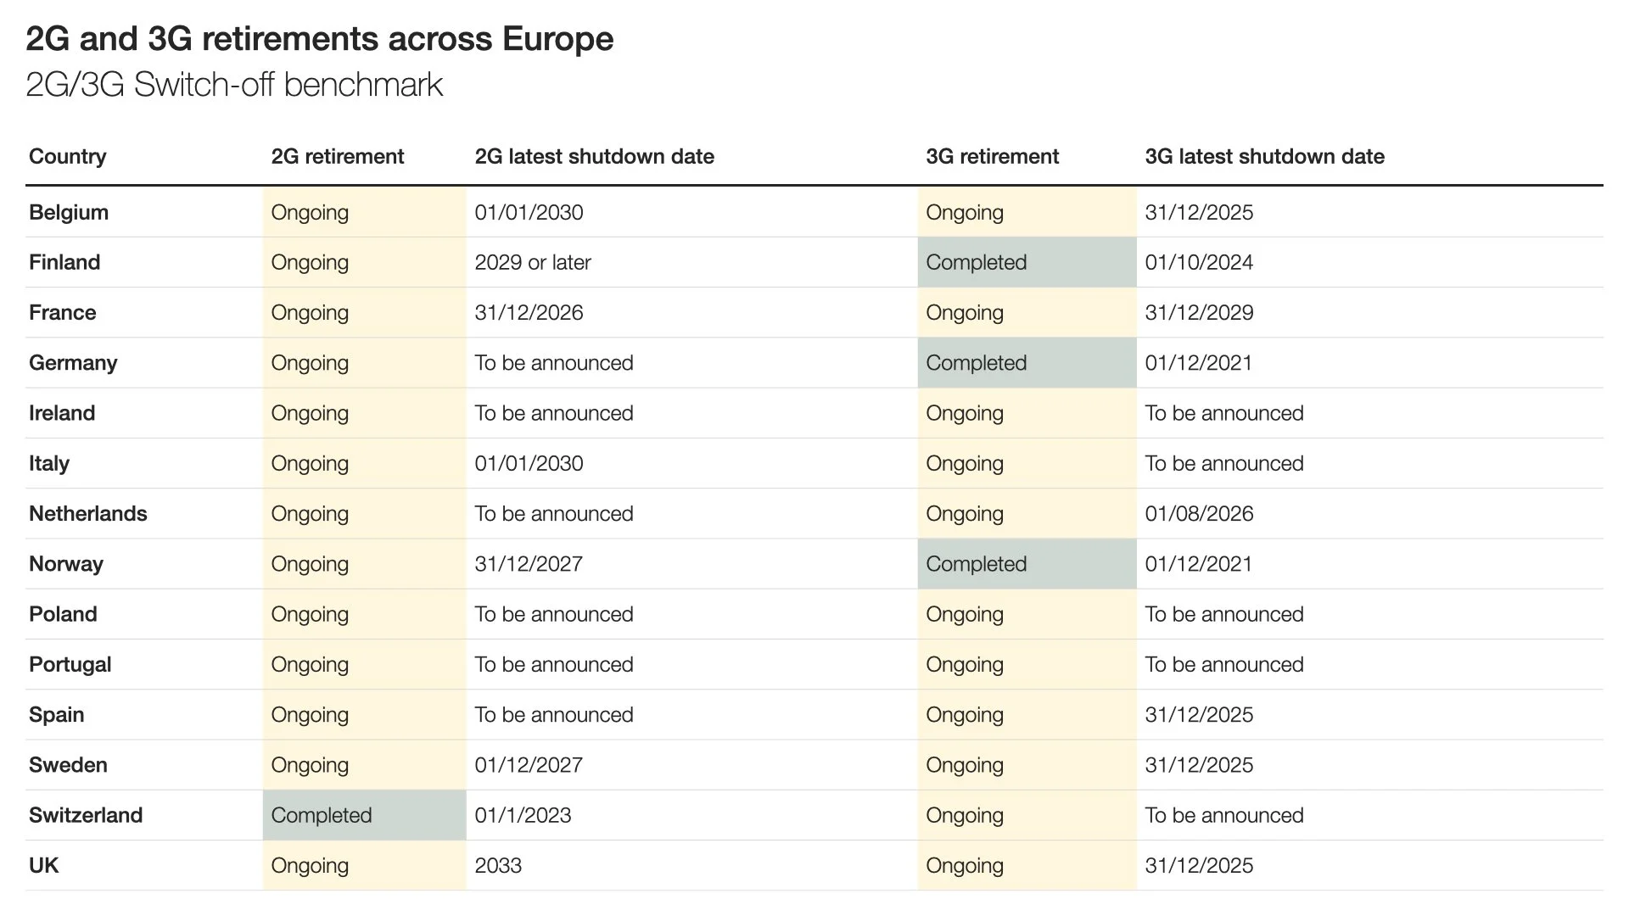Click the UK row label

[x=44, y=866]
